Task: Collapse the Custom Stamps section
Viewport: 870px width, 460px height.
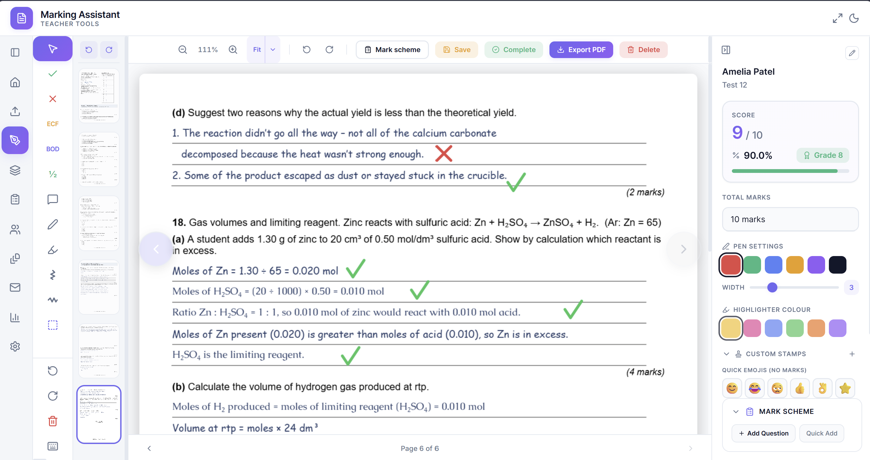Action: click(x=726, y=354)
